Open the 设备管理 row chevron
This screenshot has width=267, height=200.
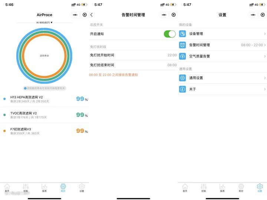point(264,34)
